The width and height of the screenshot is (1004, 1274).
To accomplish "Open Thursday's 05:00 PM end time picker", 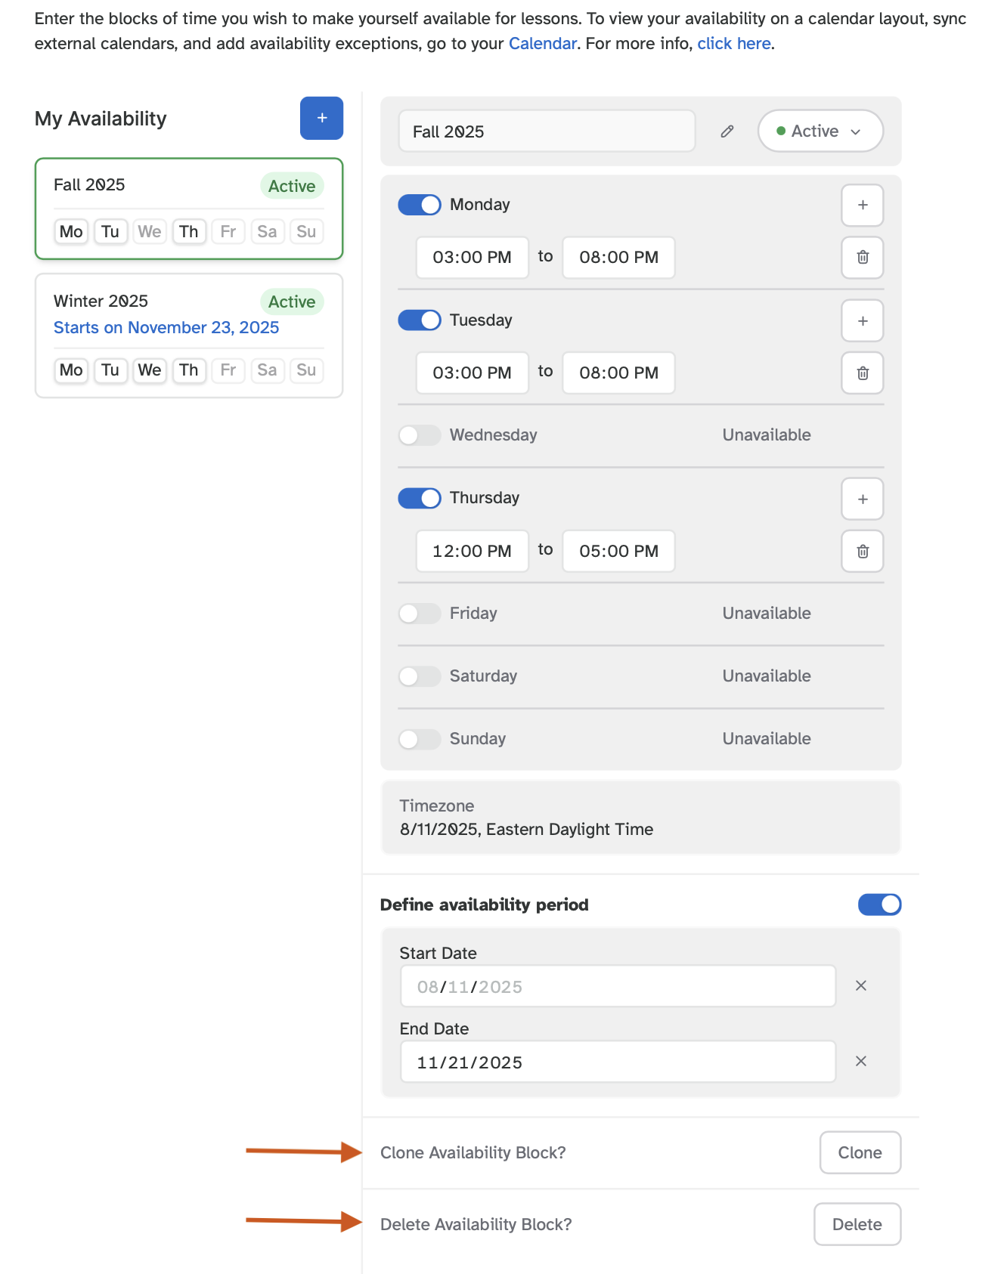I will click(x=618, y=552).
